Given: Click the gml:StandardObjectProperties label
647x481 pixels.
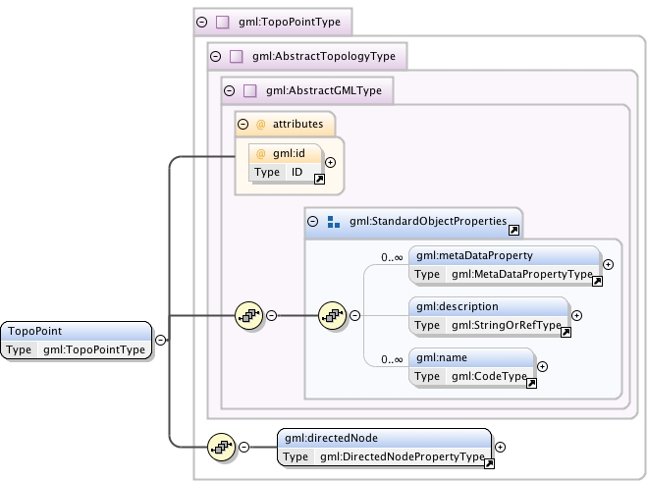Looking at the screenshot, I should (x=428, y=222).
